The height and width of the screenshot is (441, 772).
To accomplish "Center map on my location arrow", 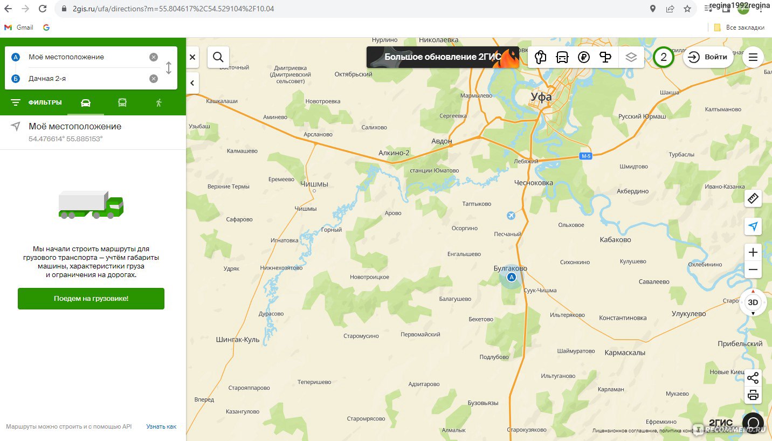I will click(x=753, y=226).
